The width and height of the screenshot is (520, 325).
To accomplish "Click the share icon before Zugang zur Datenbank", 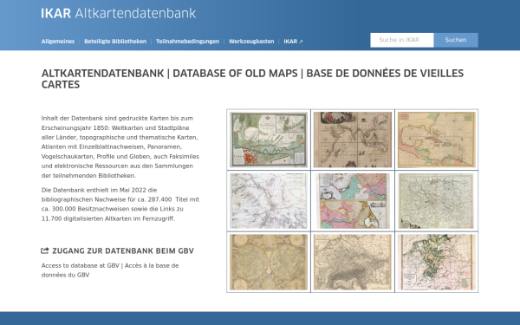I will pos(45,250).
